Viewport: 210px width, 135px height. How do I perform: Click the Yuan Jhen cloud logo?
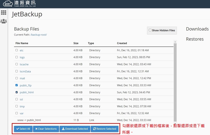(x=19, y=4)
